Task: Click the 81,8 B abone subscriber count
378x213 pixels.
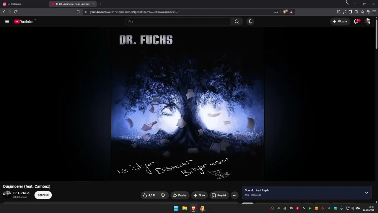Action: (x=20, y=197)
